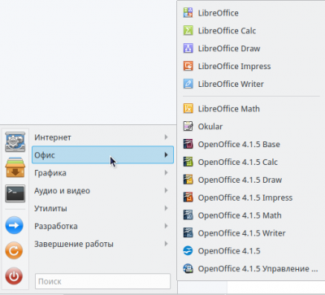The height and width of the screenshot is (295, 325).
Task: Click the OpenOffice 4.1.5 Math icon
Action: pos(188,215)
